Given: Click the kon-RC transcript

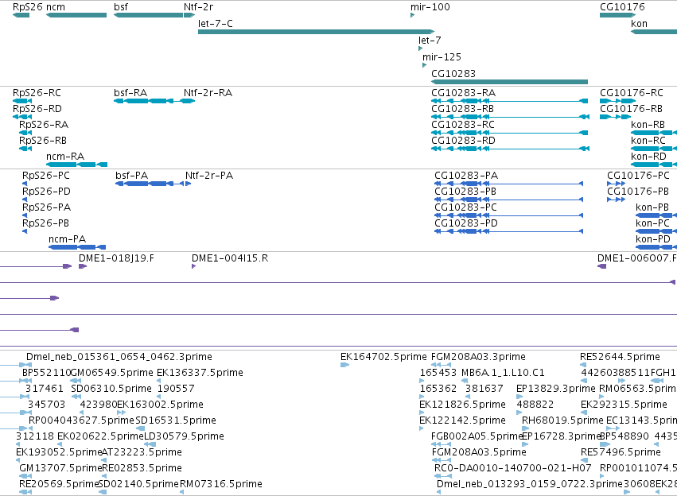Looking at the screenshot, I should click(654, 149).
